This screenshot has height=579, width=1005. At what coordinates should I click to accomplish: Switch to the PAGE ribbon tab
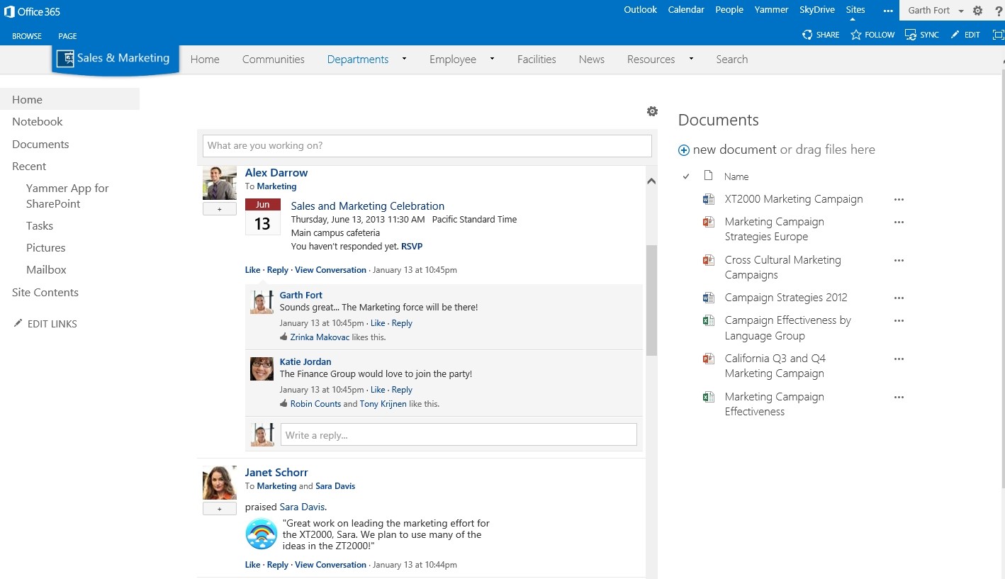click(67, 36)
